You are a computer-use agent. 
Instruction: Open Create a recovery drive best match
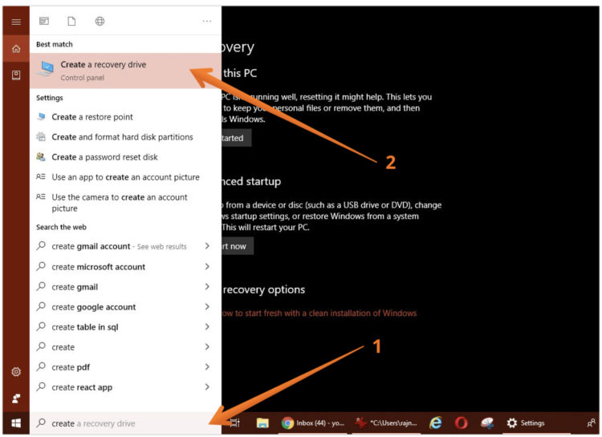tap(125, 71)
